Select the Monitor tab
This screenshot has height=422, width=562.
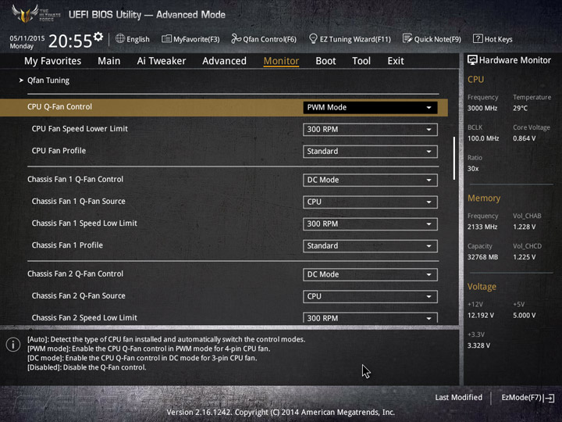click(x=281, y=61)
